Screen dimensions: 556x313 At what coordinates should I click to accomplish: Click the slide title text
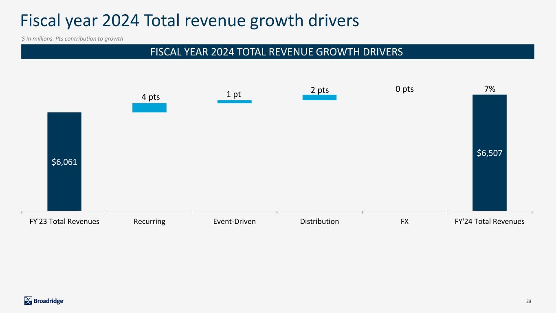click(190, 21)
